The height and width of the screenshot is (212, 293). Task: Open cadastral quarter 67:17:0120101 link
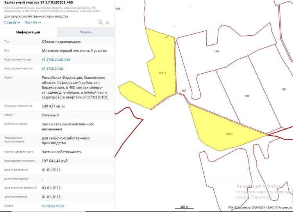coord(53,69)
